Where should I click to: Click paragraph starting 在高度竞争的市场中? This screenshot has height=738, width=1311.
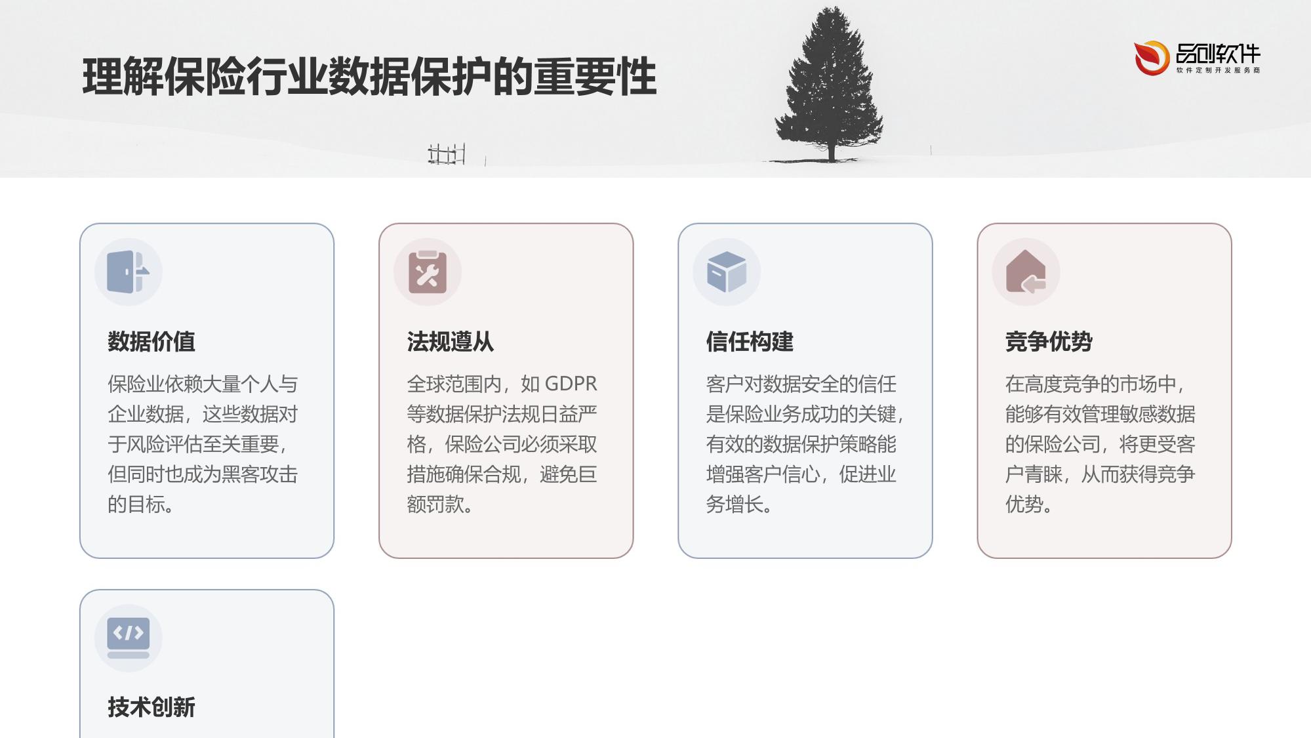tap(1100, 444)
